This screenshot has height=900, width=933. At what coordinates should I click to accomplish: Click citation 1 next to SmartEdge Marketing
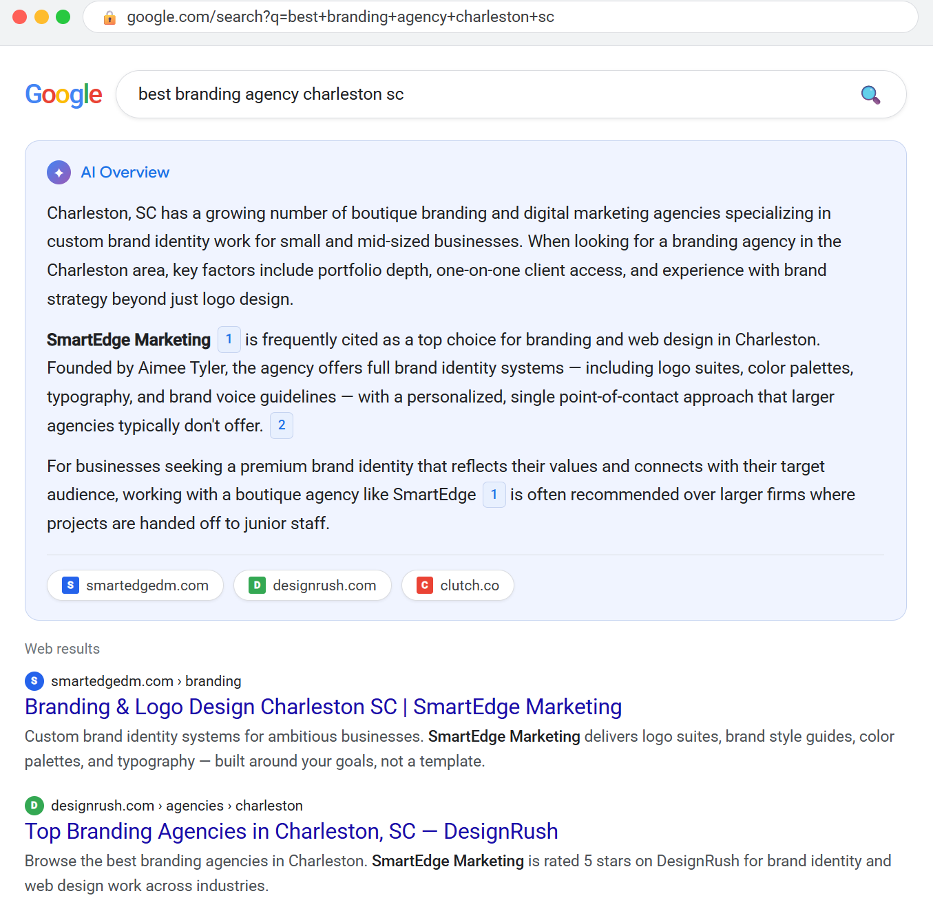[x=229, y=339]
